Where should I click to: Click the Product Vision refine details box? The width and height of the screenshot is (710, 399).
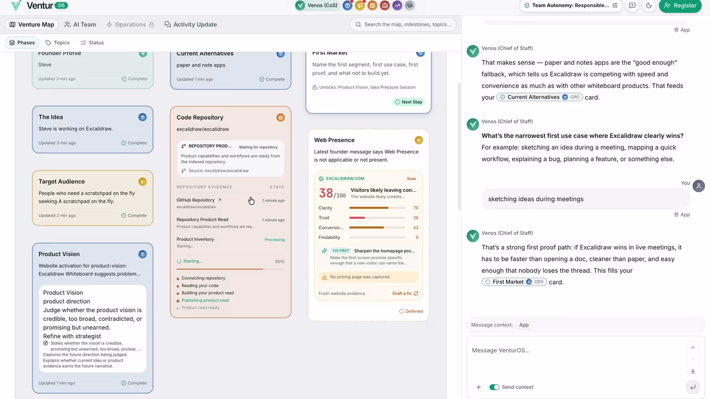[x=93, y=329]
